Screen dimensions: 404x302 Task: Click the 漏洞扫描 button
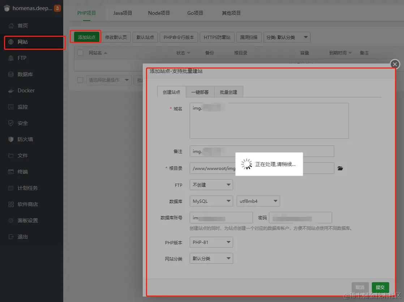(x=249, y=37)
